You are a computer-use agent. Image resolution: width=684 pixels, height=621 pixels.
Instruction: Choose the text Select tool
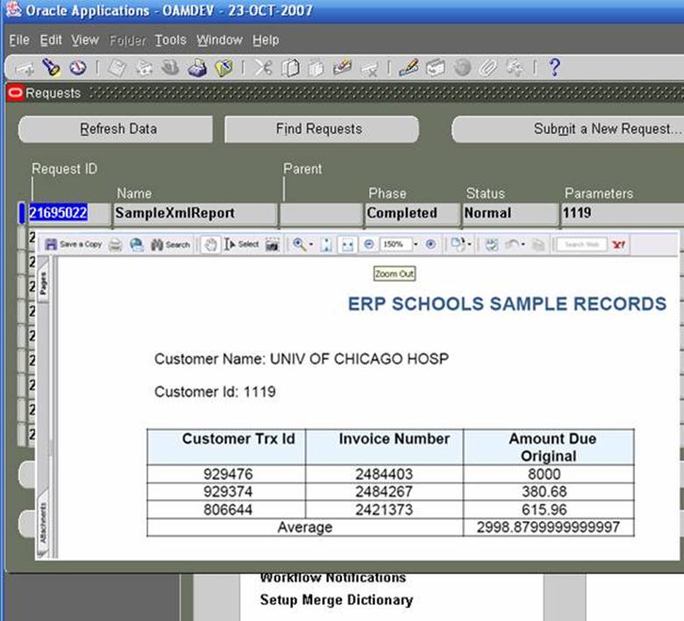(242, 244)
